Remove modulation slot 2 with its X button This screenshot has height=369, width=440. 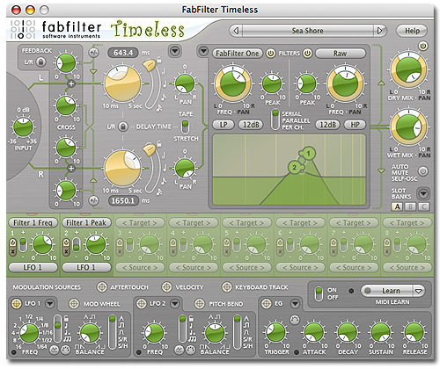point(66,251)
